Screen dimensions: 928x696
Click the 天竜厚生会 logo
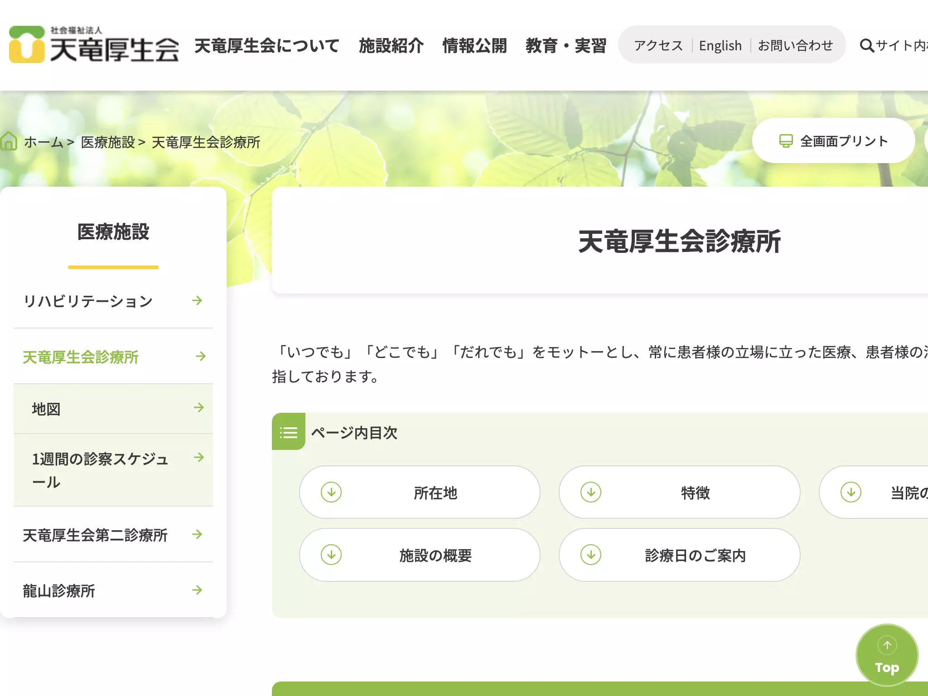click(94, 44)
